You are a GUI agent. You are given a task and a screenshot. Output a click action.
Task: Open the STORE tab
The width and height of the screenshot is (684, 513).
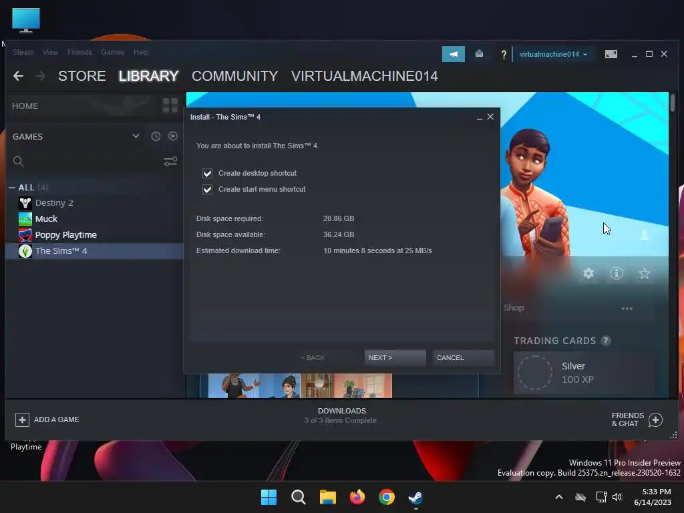pos(82,76)
